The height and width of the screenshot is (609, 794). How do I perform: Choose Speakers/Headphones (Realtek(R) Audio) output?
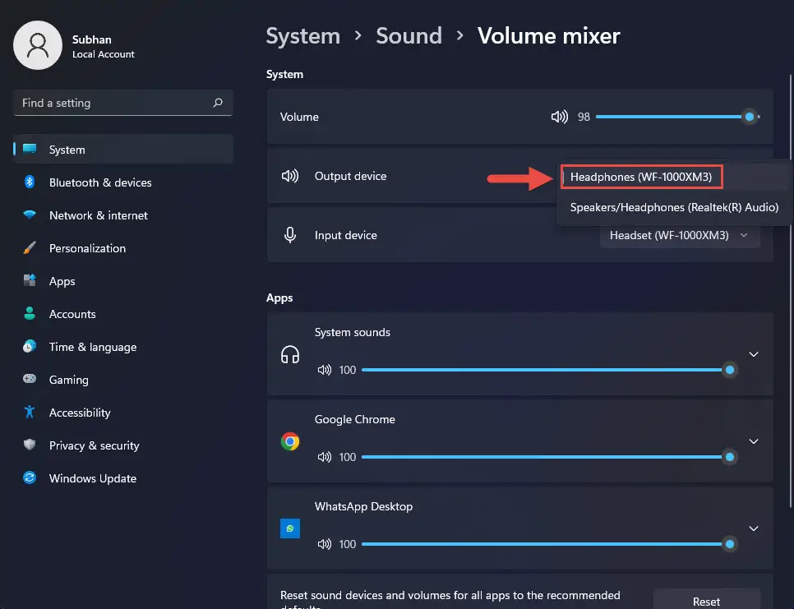tap(673, 207)
